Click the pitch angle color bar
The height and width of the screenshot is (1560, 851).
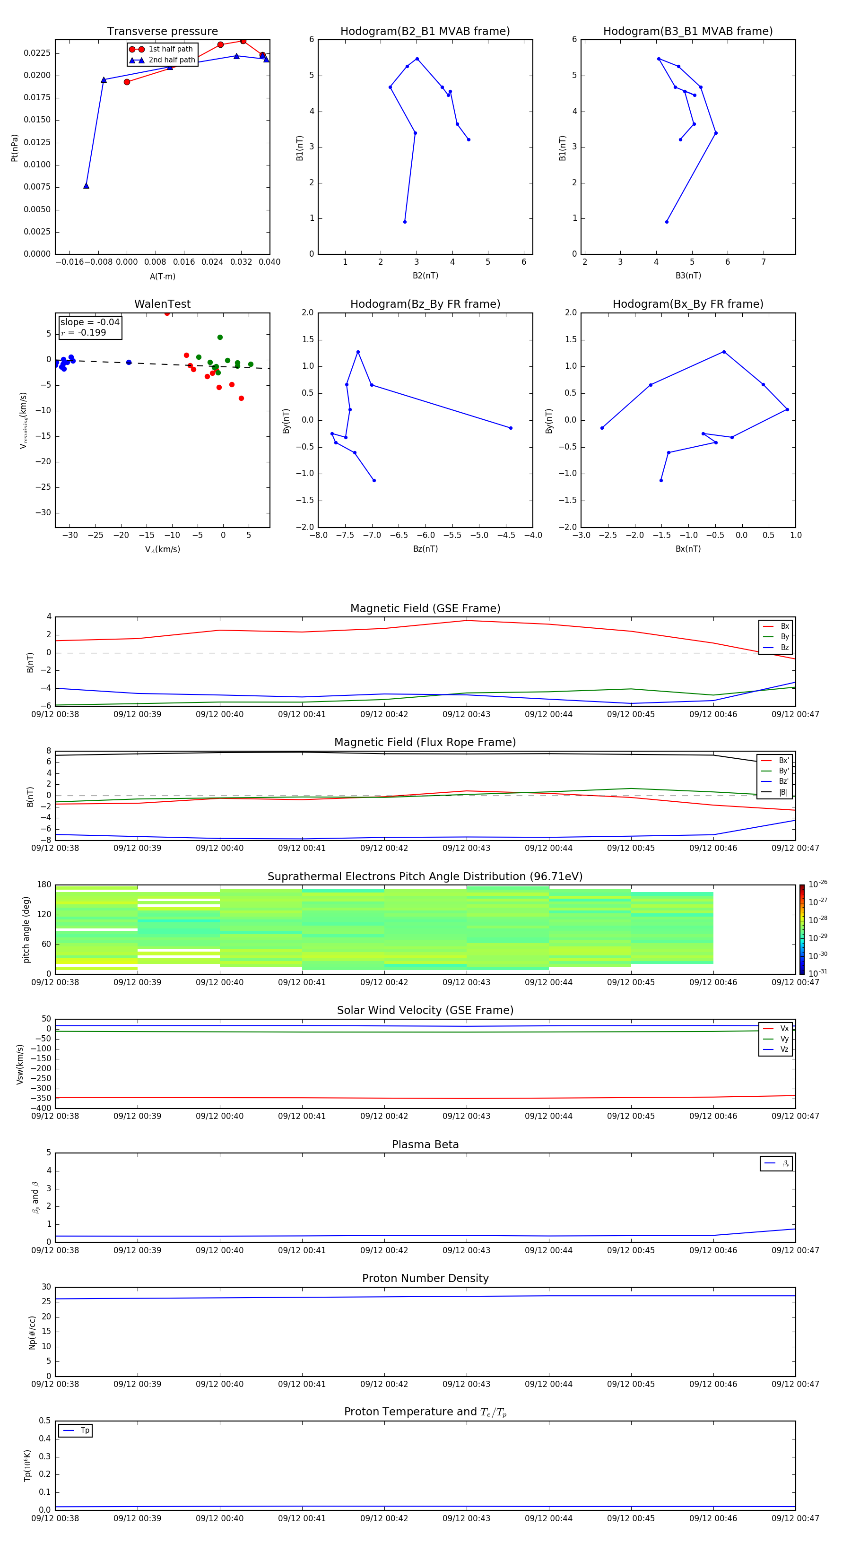coord(802,929)
